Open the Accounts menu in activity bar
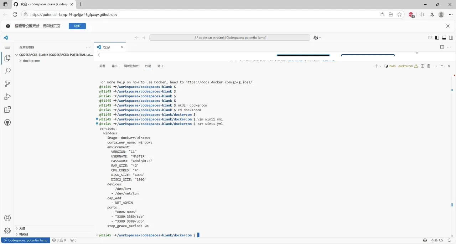Viewport: 456px width, 244px height. [7, 218]
